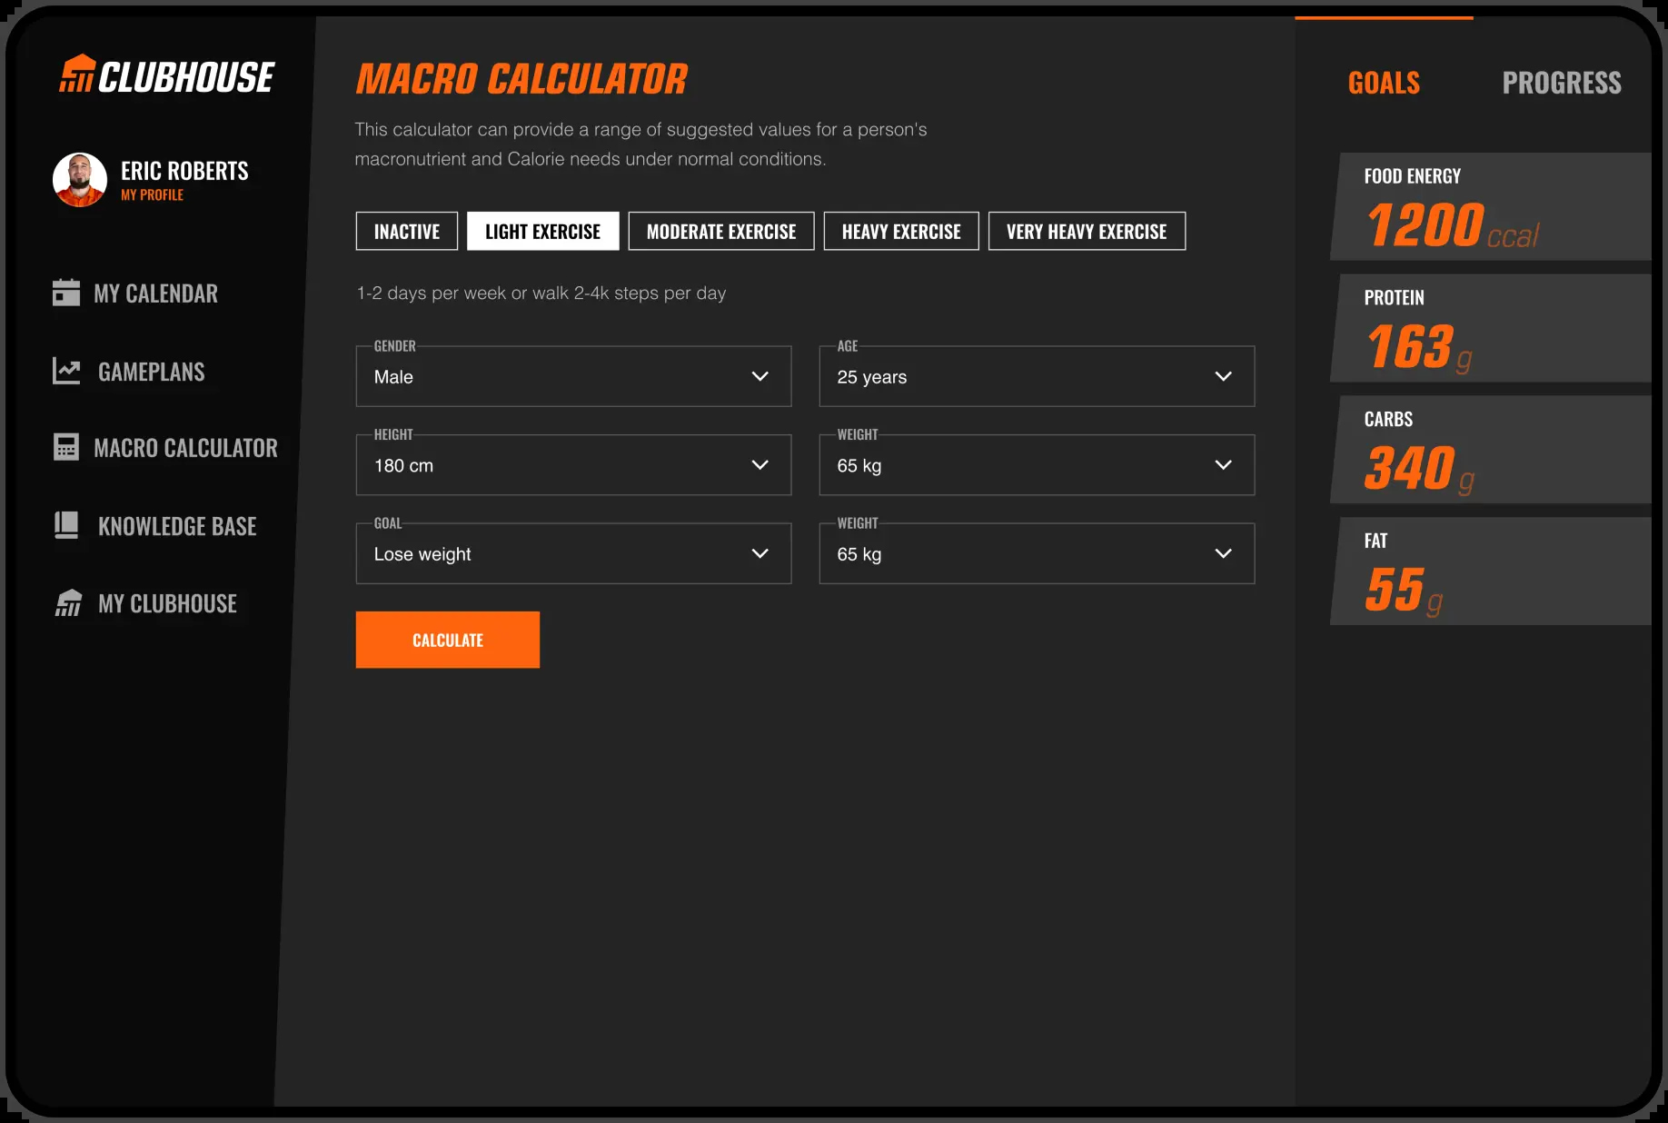The height and width of the screenshot is (1123, 1668).
Task: Select the Moderate Exercise option
Action: [x=721, y=231]
